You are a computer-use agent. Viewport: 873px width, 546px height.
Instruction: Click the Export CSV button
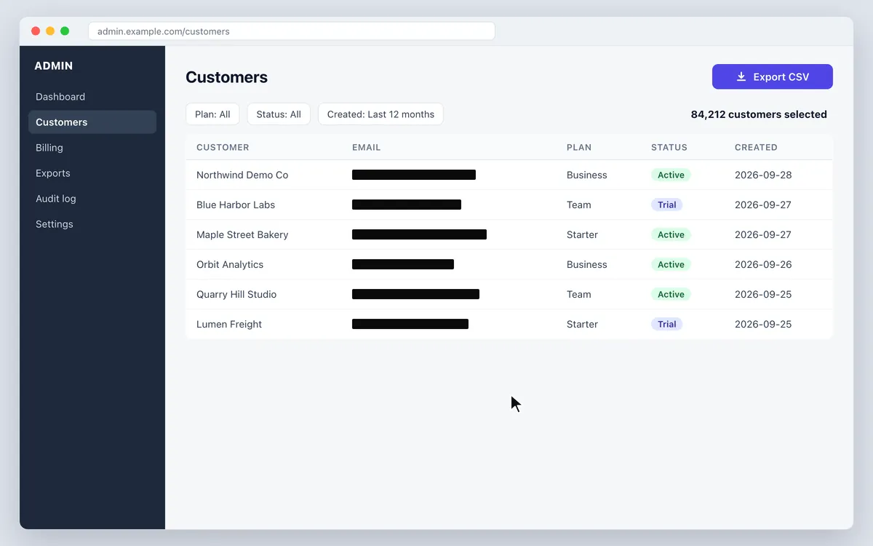point(772,76)
